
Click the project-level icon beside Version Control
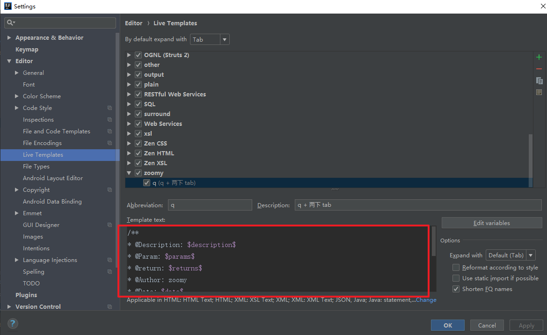(109, 307)
